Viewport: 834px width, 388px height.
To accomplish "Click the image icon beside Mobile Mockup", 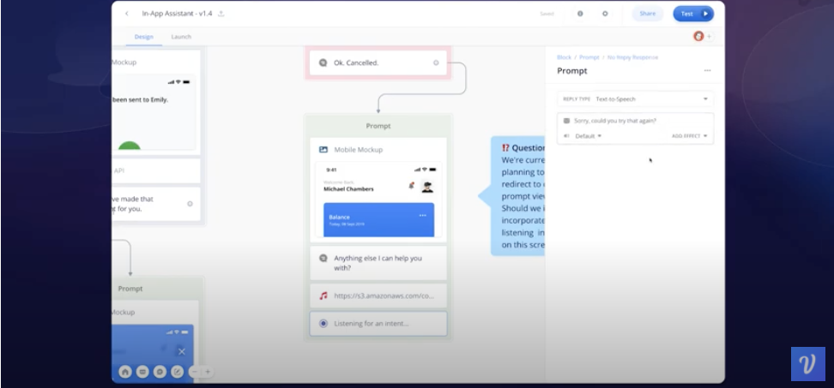I will click(323, 150).
